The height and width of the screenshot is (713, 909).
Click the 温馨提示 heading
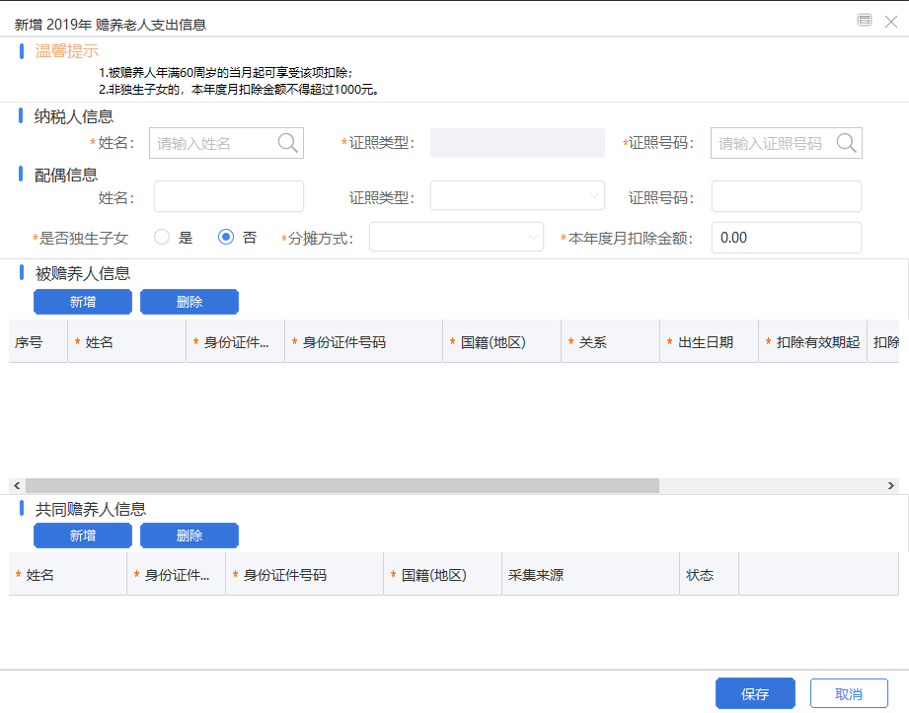67,51
